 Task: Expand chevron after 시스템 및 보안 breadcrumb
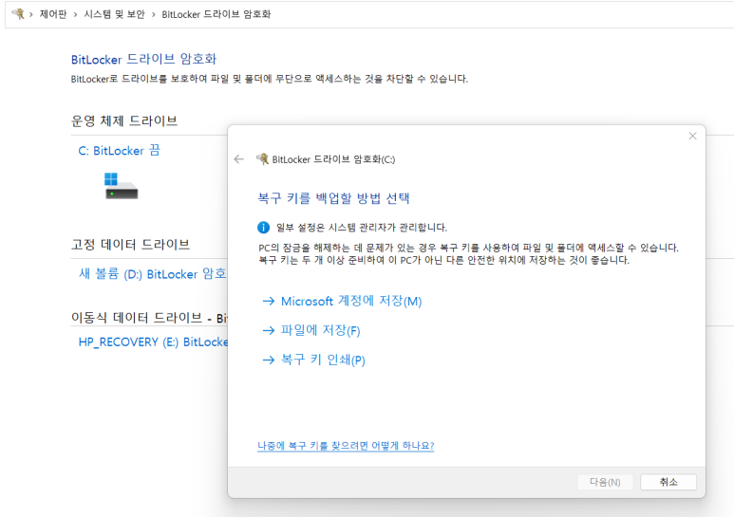coord(153,14)
